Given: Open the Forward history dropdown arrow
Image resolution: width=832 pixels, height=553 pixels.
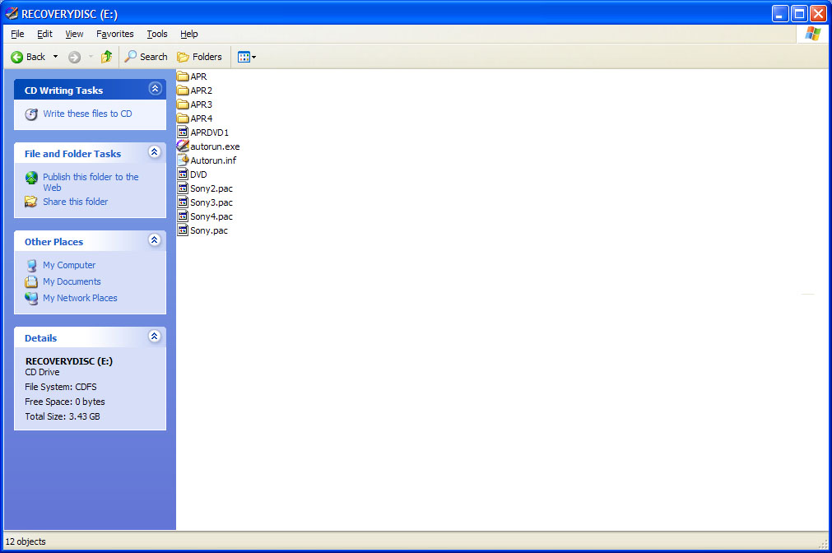Looking at the screenshot, I should coord(91,57).
